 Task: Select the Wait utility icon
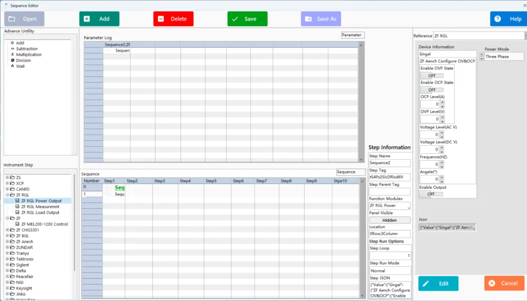tap(12, 66)
